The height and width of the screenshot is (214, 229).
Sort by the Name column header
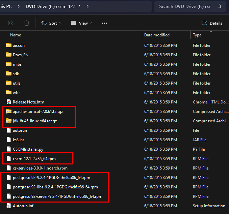16,35
